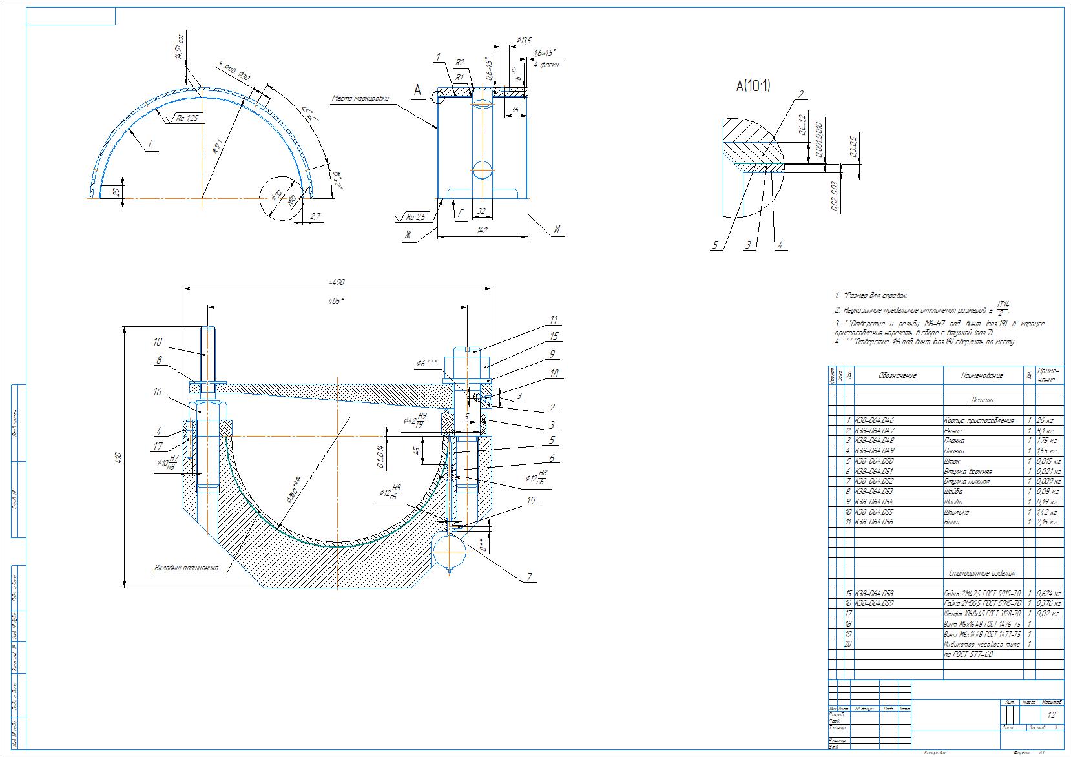Click the 'Стандартные изделия' section heading
This screenshot has height=757, width=1071.
(x=981, y=573)
